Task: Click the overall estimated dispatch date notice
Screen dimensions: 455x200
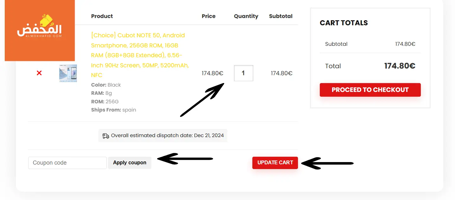Action: click(163, 136)
